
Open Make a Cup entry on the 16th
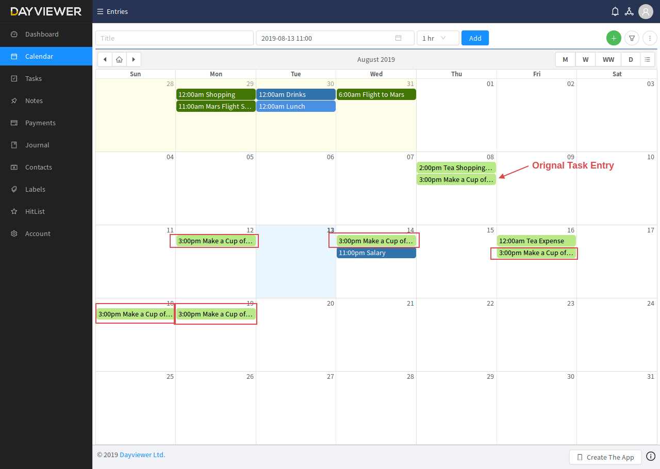pyautogui.click(x=536, y=253)
